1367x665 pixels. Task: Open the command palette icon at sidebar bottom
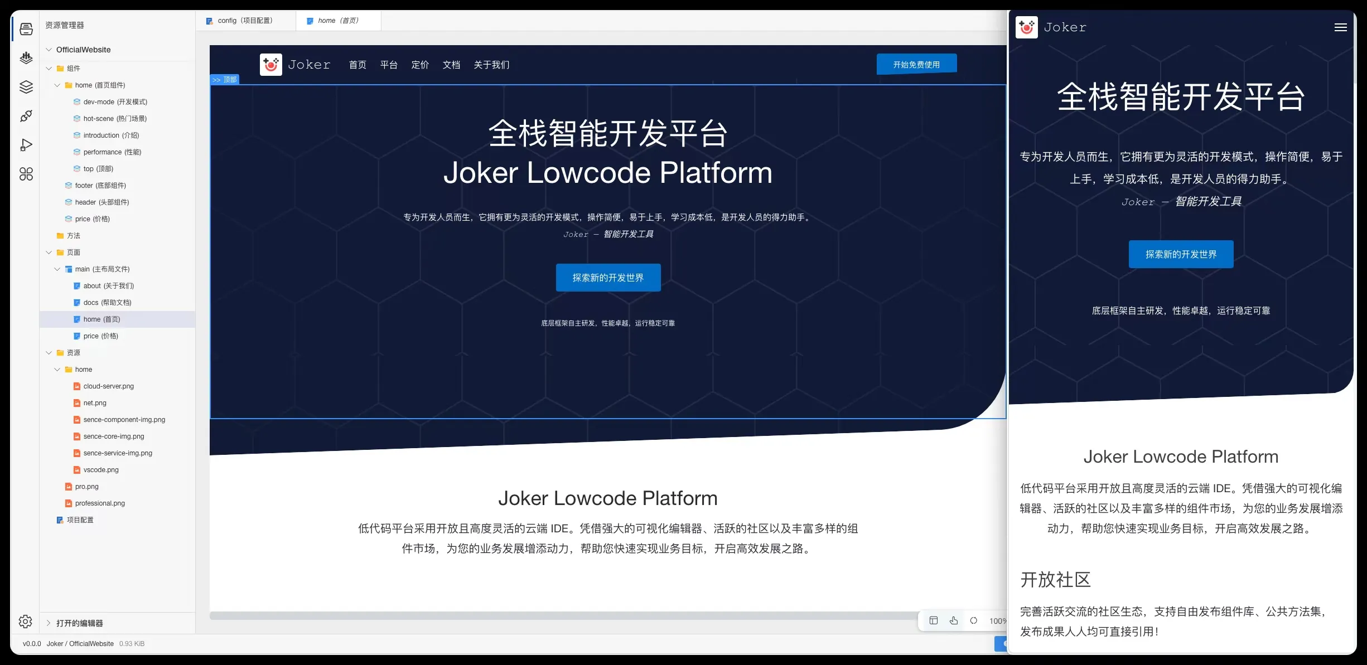[26, 174]
